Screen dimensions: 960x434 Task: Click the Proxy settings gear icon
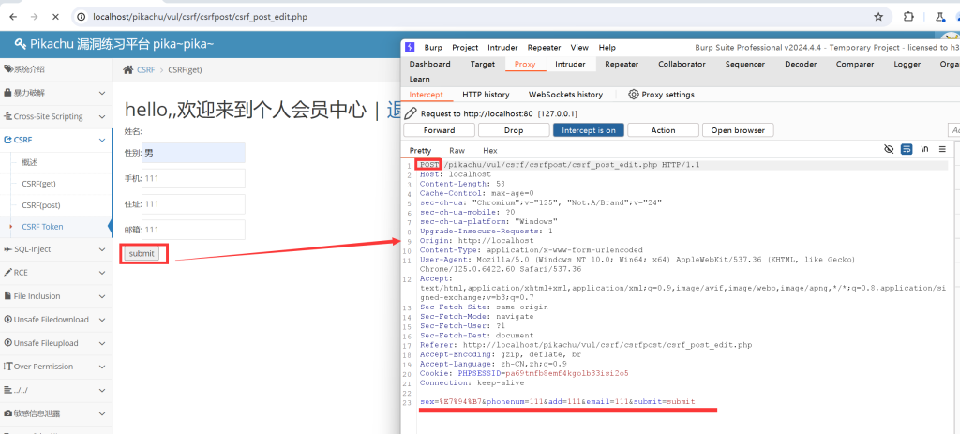tap(634, 95)
